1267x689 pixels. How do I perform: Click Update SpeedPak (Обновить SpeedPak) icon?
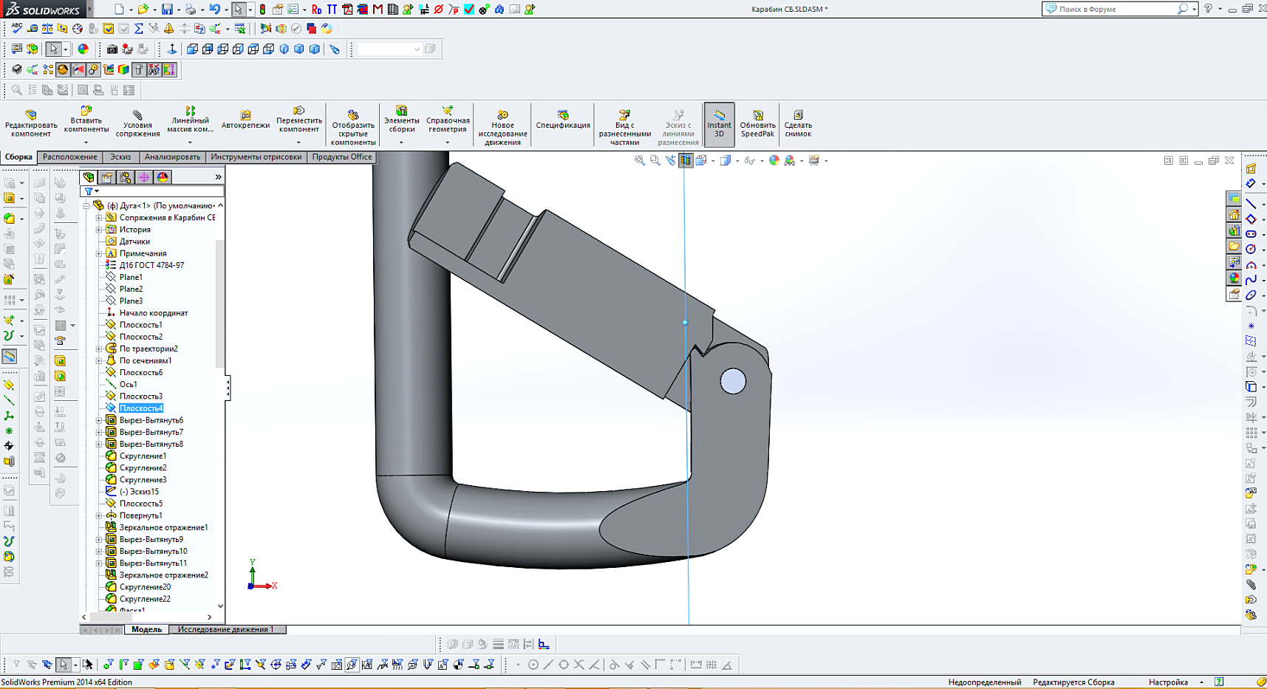(758, 115)
